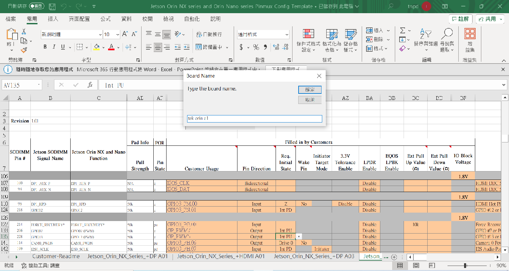Click Increase Decimal icon
Viewport: 509px width, 271px height.
(x=276, y=47)
